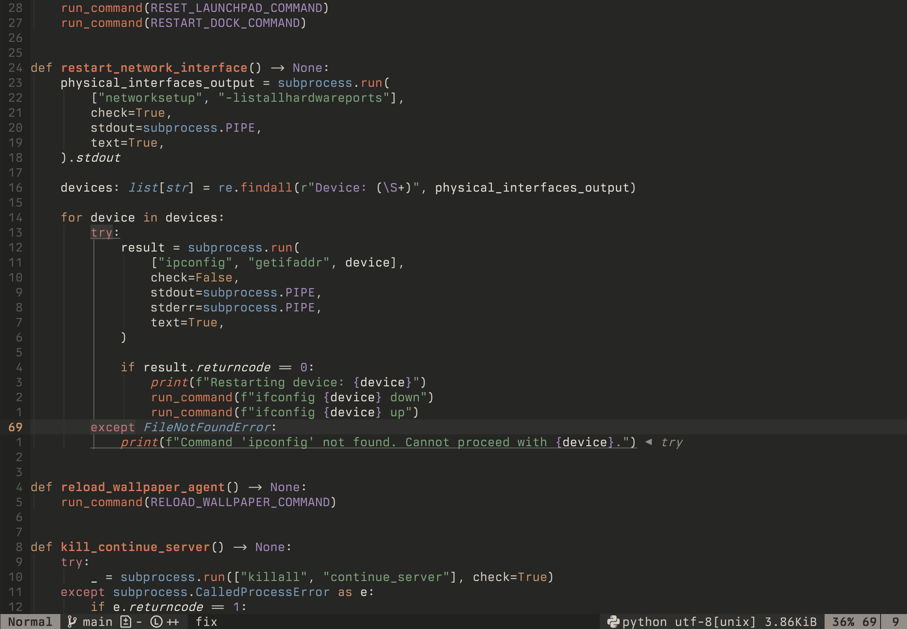Viewport: 907px width, 629px height.
Task: Click the except FileNotFoundError line
Action: tap(183, 427)
